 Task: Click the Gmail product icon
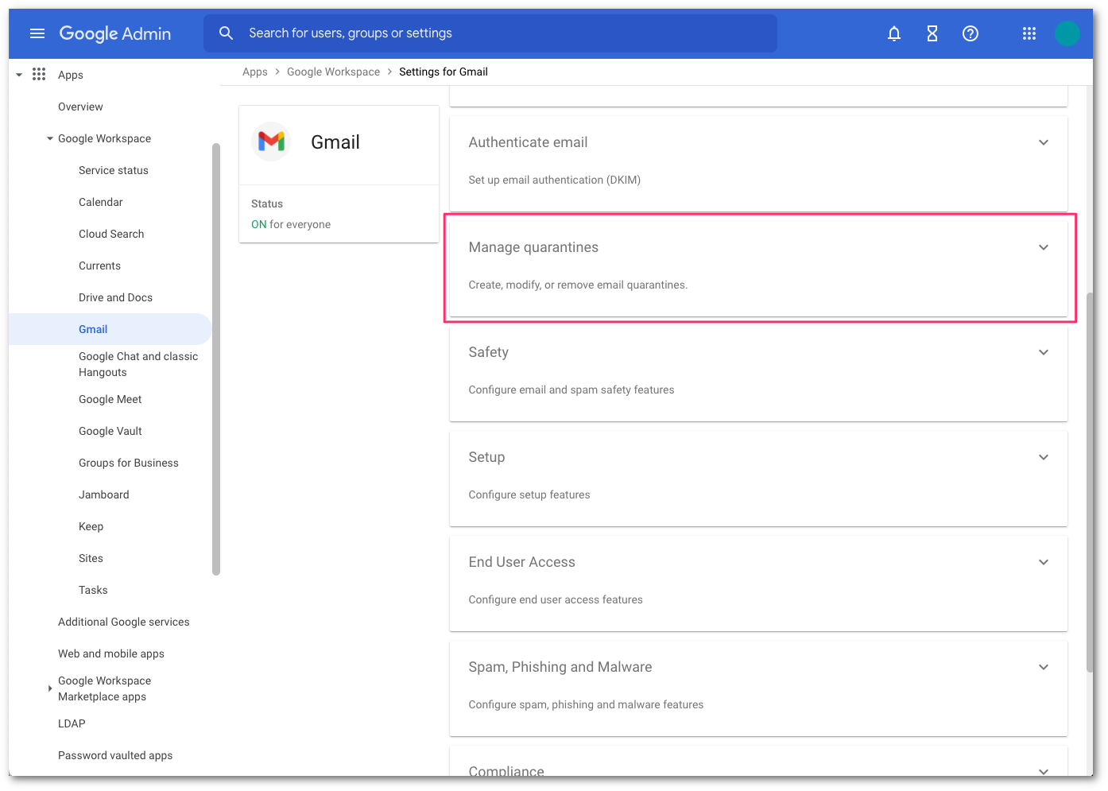click(x=271, y=141)
